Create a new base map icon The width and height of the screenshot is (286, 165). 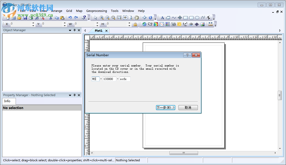pos(150,24)
